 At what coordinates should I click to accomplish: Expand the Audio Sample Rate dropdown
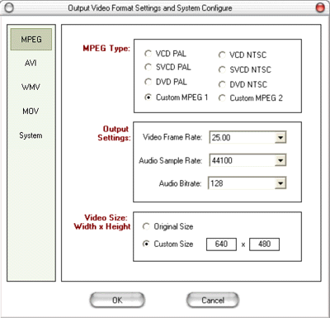pos(280,160)
